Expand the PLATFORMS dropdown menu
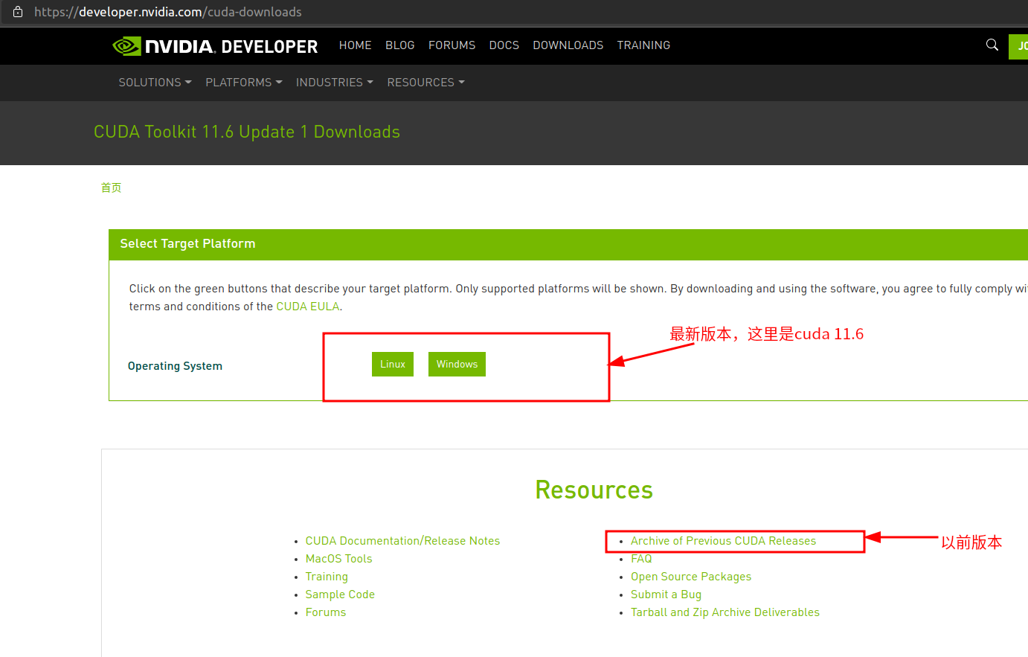This screenshot has height=657, width=1028. [244, 83]
